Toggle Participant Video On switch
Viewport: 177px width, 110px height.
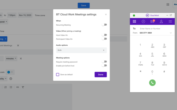pyautogui.click(x=104, y=39)
